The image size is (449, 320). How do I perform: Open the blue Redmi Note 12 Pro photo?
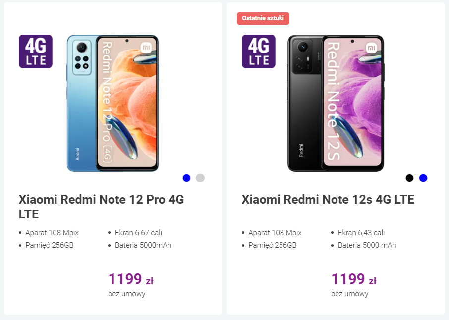click(112, 103)
